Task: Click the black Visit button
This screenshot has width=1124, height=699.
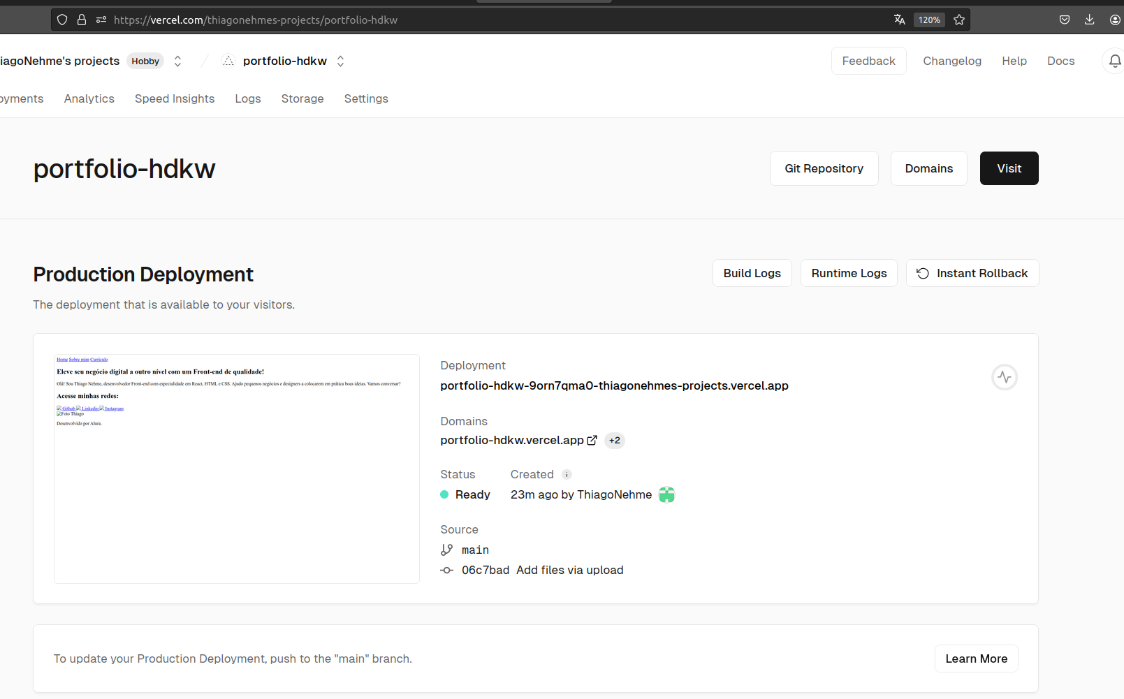Action: [1009, 168]
